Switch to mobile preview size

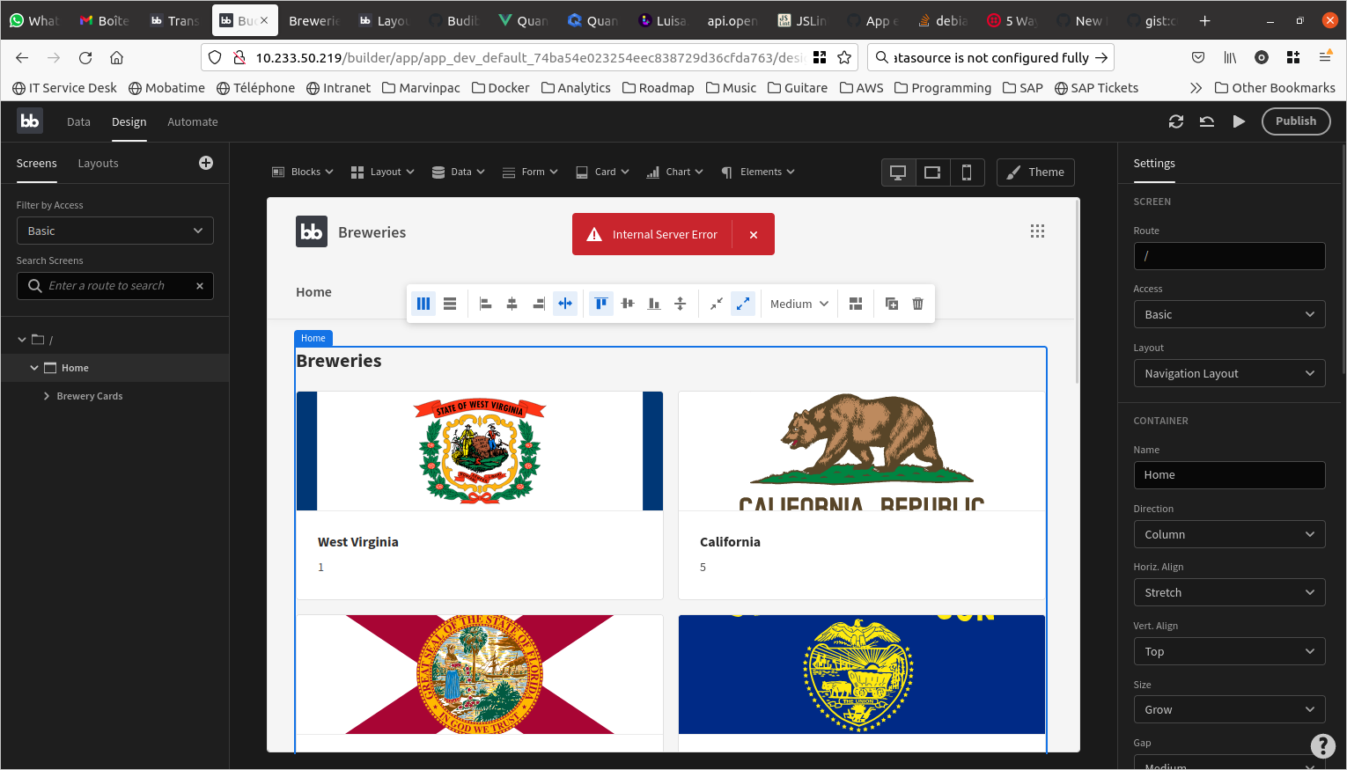pyautogui.click(x=967, y=172)
